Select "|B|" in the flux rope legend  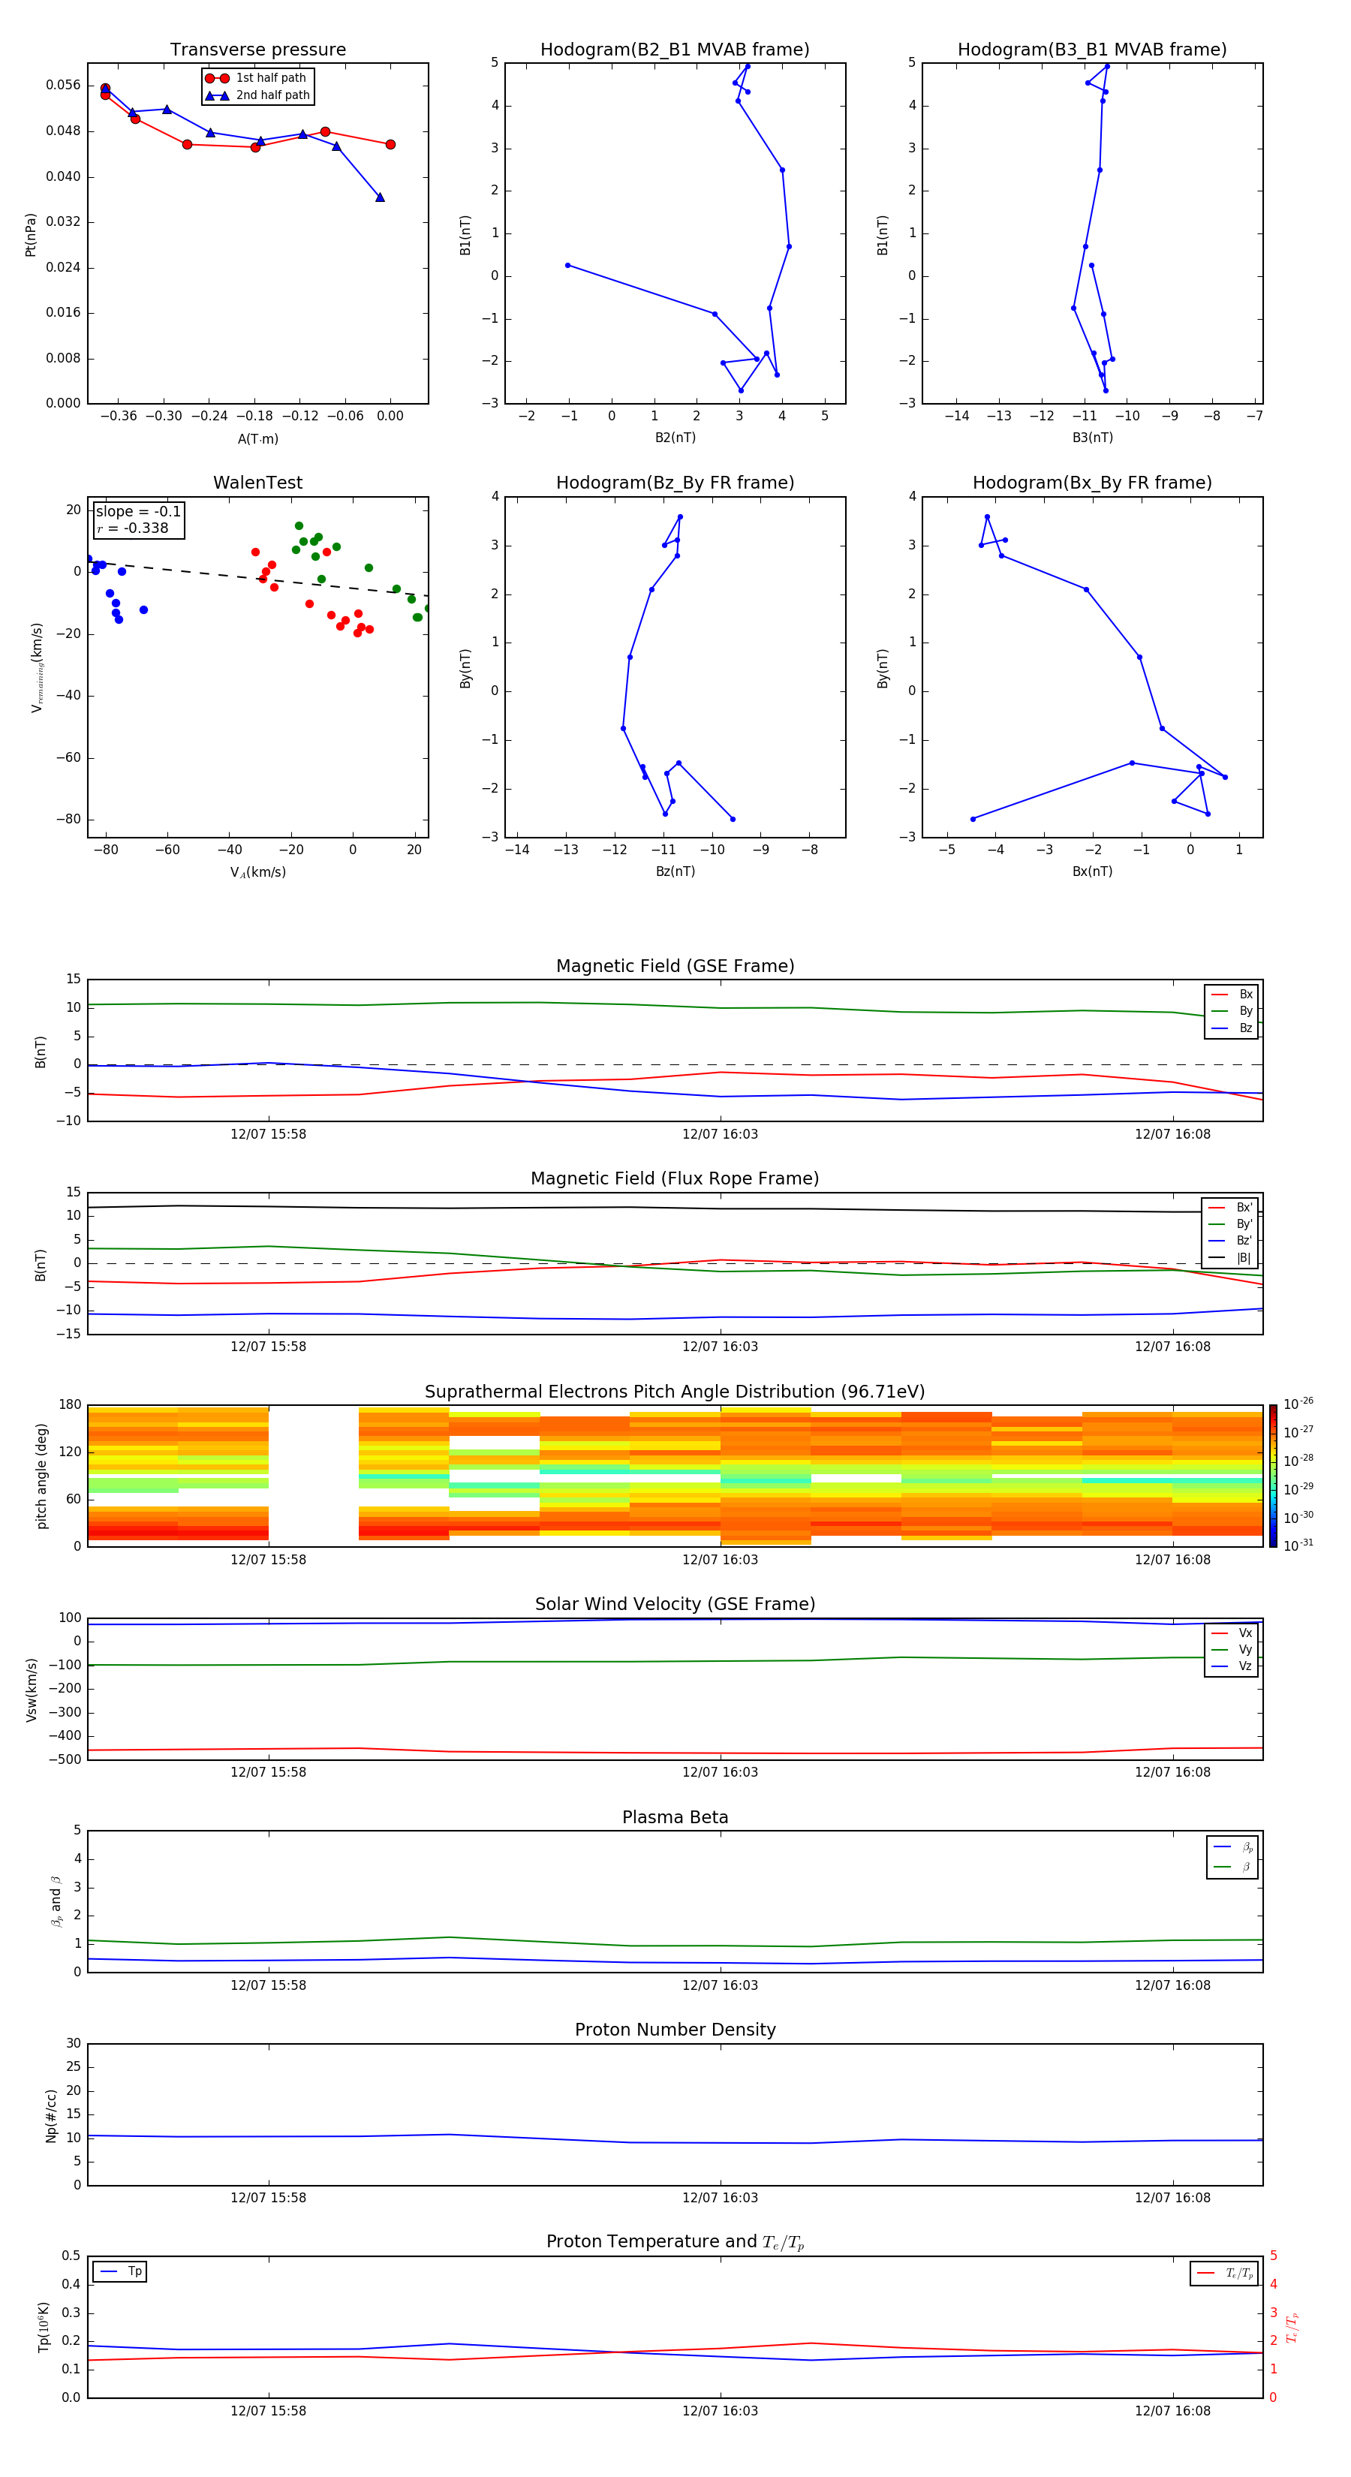[1231, 1258]
